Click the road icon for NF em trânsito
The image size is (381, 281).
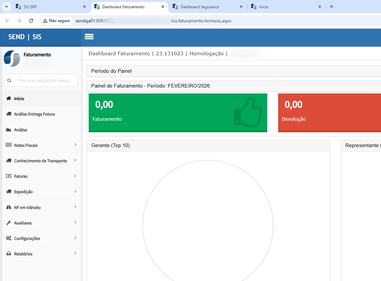pyautogui.click(x=9, y=208)
